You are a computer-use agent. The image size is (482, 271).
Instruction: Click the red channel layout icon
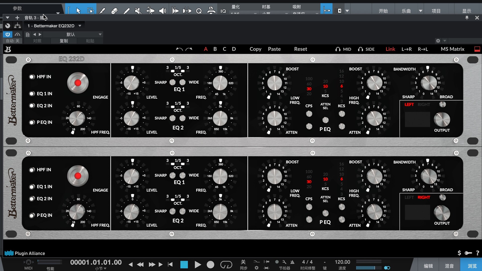[477, 49]
